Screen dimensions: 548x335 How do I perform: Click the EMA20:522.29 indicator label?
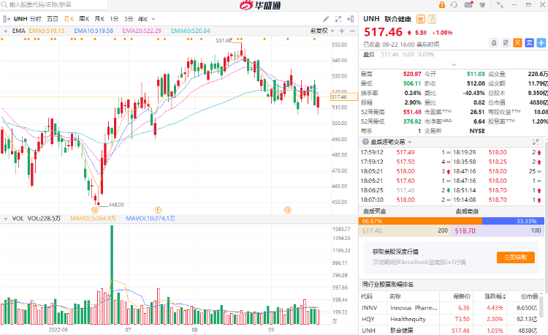pyautogui.click(x=142, y=31)
